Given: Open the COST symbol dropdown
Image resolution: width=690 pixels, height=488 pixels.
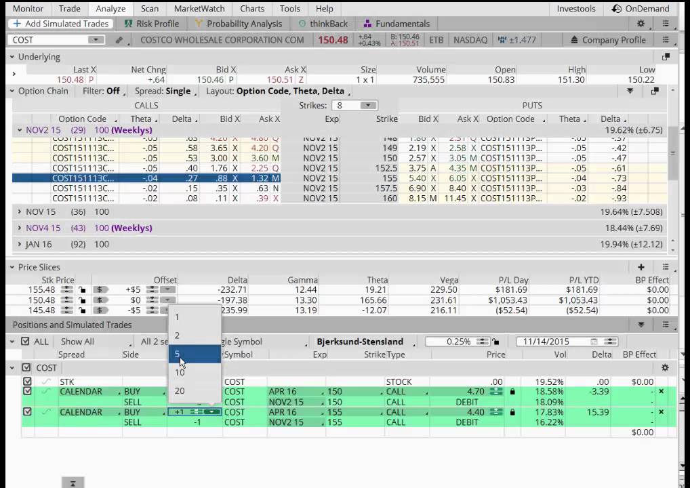Looking at the screenshot, I should pos(96,40).
